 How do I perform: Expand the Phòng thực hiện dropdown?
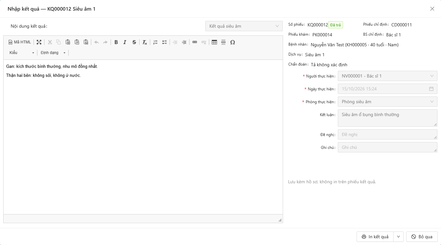point(387,102)
